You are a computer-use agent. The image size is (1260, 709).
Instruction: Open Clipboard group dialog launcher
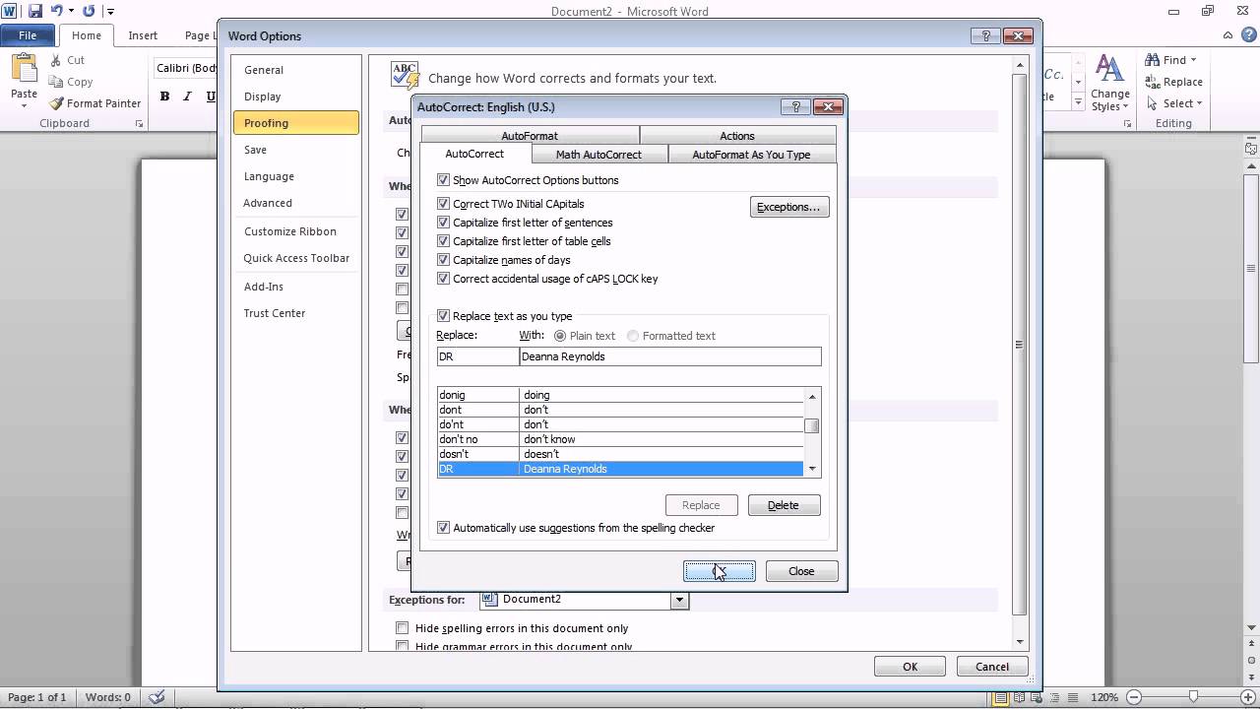point(139,124)
